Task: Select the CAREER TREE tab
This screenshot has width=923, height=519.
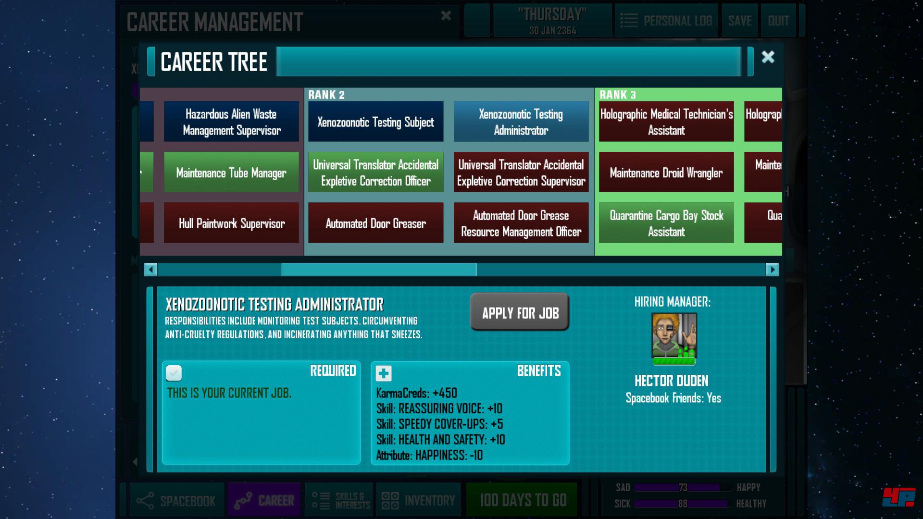Action: 212,60
